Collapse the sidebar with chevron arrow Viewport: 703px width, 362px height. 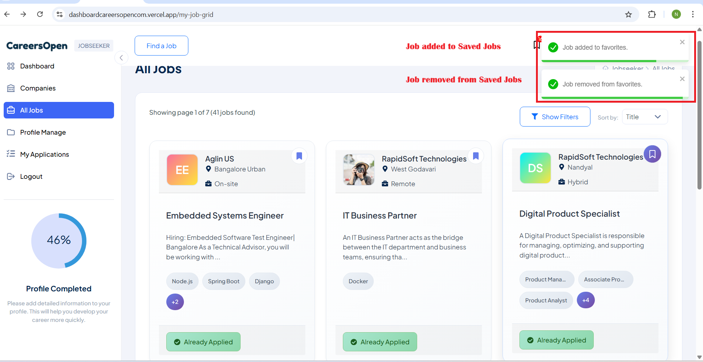[x=121, y=58]
